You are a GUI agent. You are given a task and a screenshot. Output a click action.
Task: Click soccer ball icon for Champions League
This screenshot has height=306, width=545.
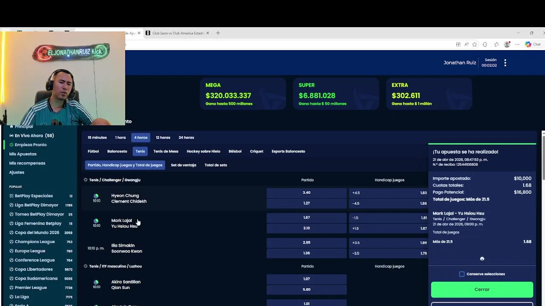(11, 242)
